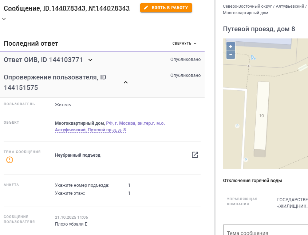The width and height of the screenshot is (308, 235).
Task: Zoom out on the map
Action: 230,55
